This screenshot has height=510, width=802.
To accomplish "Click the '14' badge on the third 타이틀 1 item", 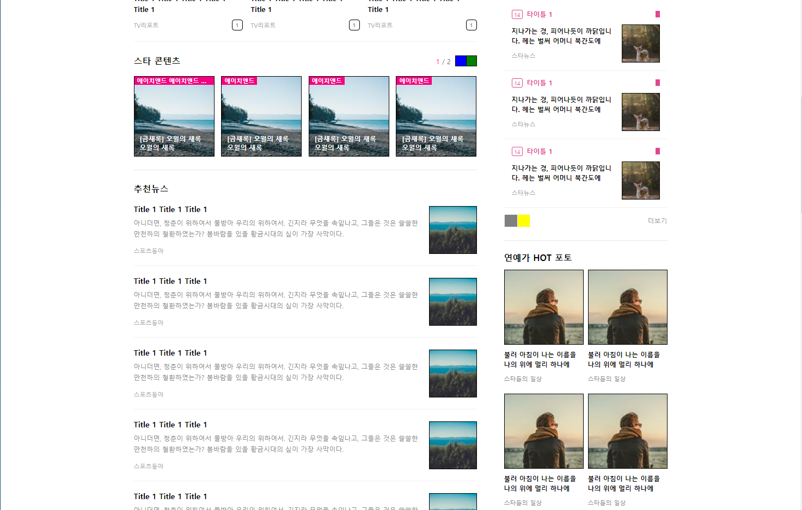I will coord(517,152).
